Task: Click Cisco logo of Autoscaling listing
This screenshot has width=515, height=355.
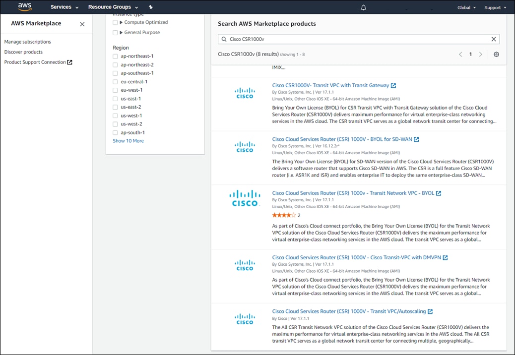Action: point(245,319)
